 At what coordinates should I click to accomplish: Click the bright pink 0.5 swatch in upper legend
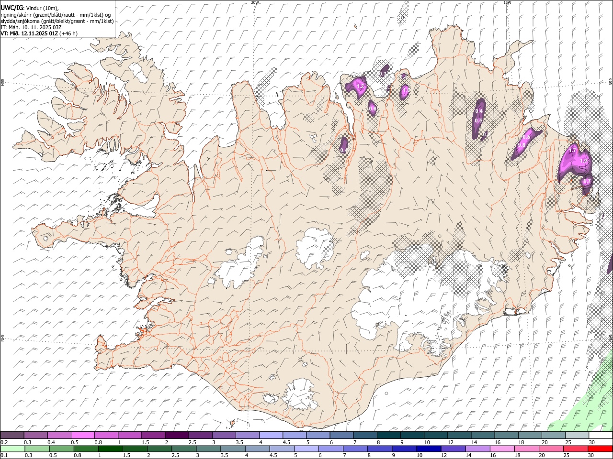(x=83, y=436)
